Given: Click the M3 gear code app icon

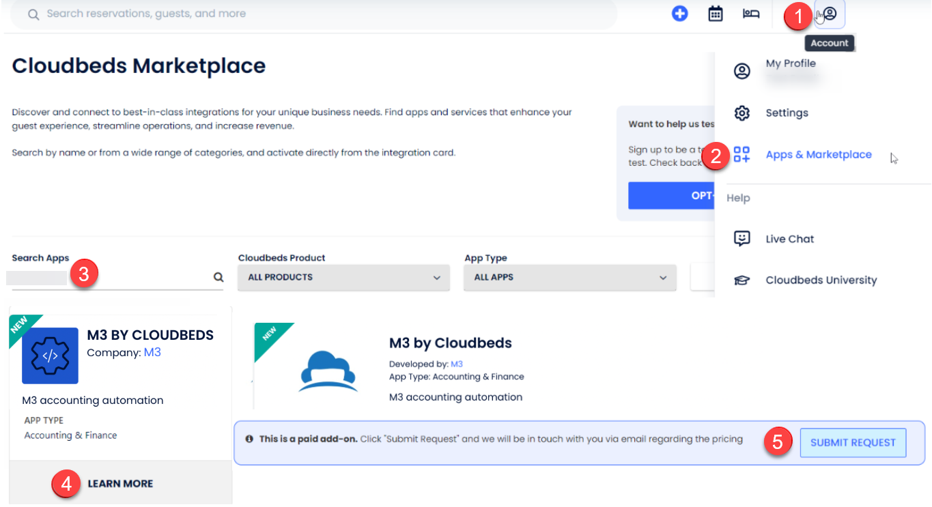Looking at the screenshot, I should pyautogui.click(x=50, y=356).
